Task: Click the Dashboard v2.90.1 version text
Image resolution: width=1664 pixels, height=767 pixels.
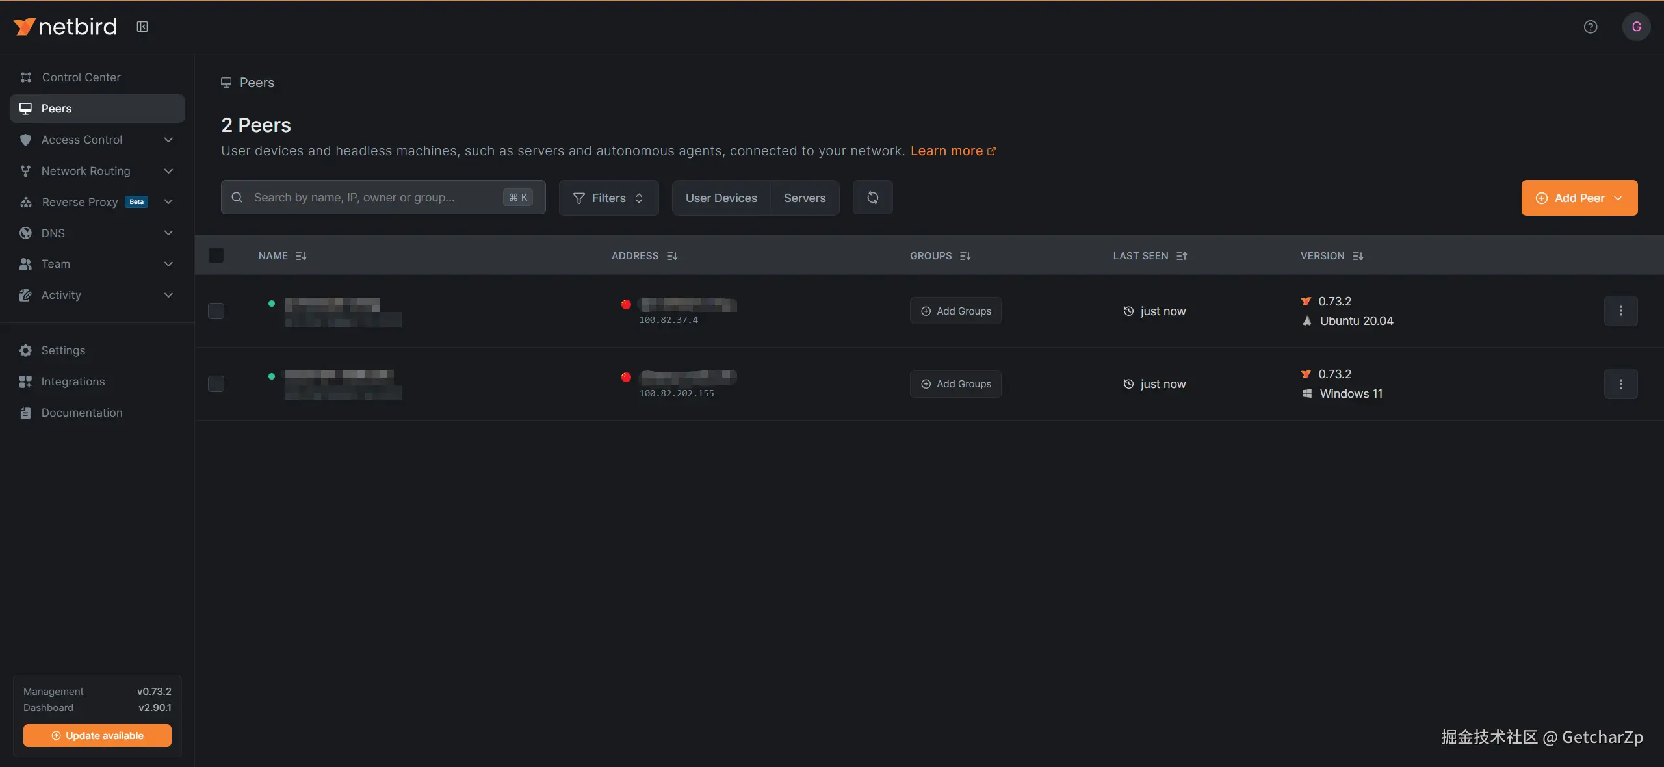Action: pyautogui.click(x=97, y=708)
